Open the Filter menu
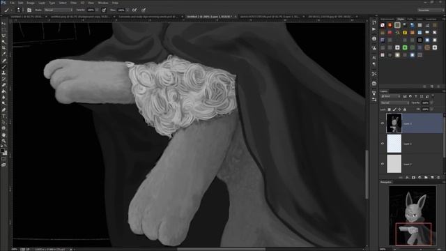The width and height of the screenshot is (446, 251). click(73, 3)
